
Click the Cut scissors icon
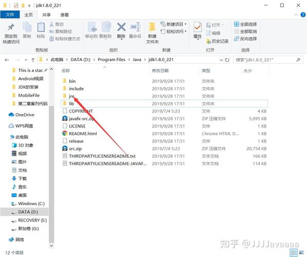[x=51, y=24]
